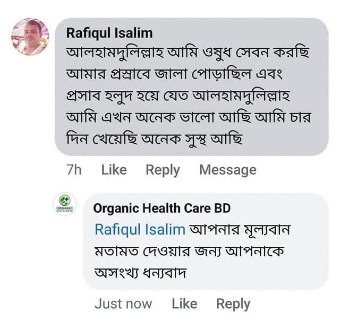Message Rafiqul Isalim from the comment
Screen dimensions: 340x320
point(227,170)
